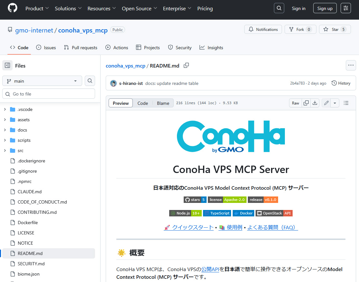Open the クイックスタート link
This screenshot has width=359, height=282.
[189, 227]
